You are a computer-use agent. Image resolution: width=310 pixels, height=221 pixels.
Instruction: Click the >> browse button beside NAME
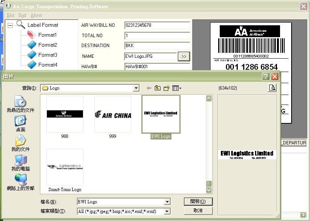click(x=184, y=56)
